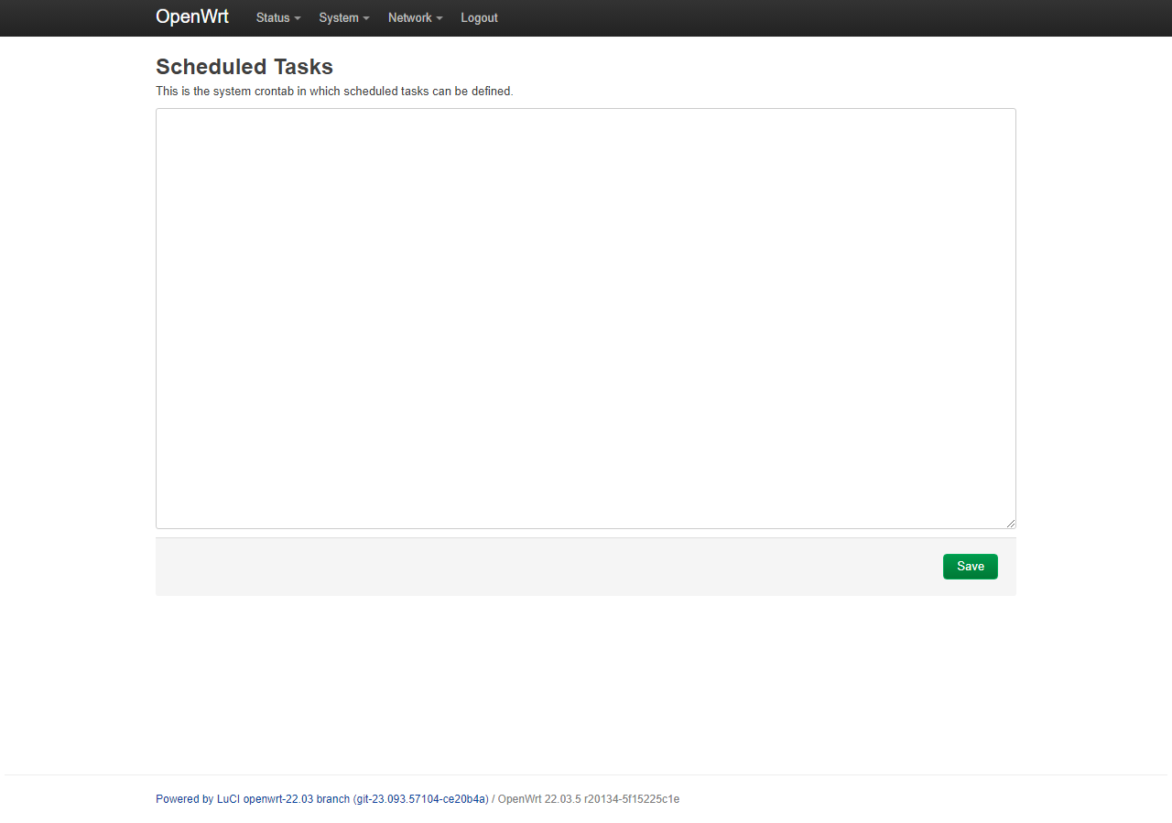Go to the OpenWrt home brand link
Viewport: 1172px width, 823px height.
pyautogui.click(x=192, y=16)
